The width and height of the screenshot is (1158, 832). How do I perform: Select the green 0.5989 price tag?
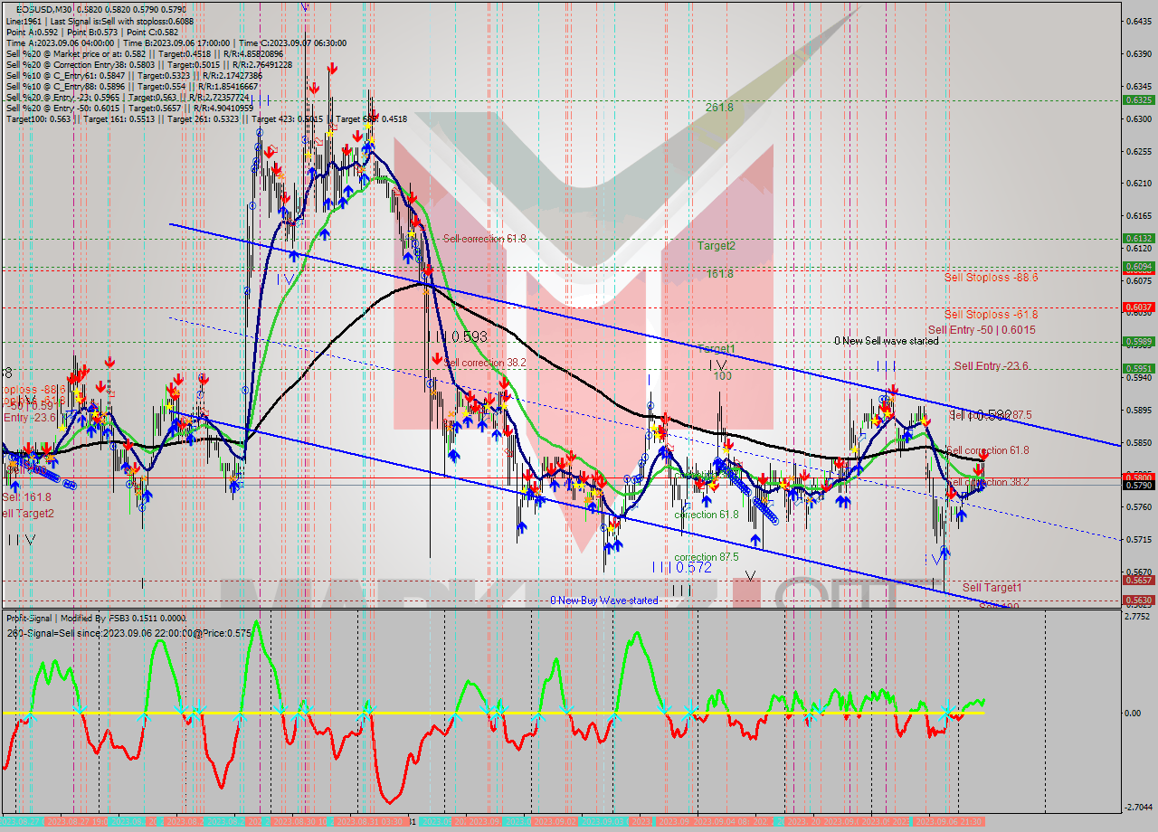1137,342
